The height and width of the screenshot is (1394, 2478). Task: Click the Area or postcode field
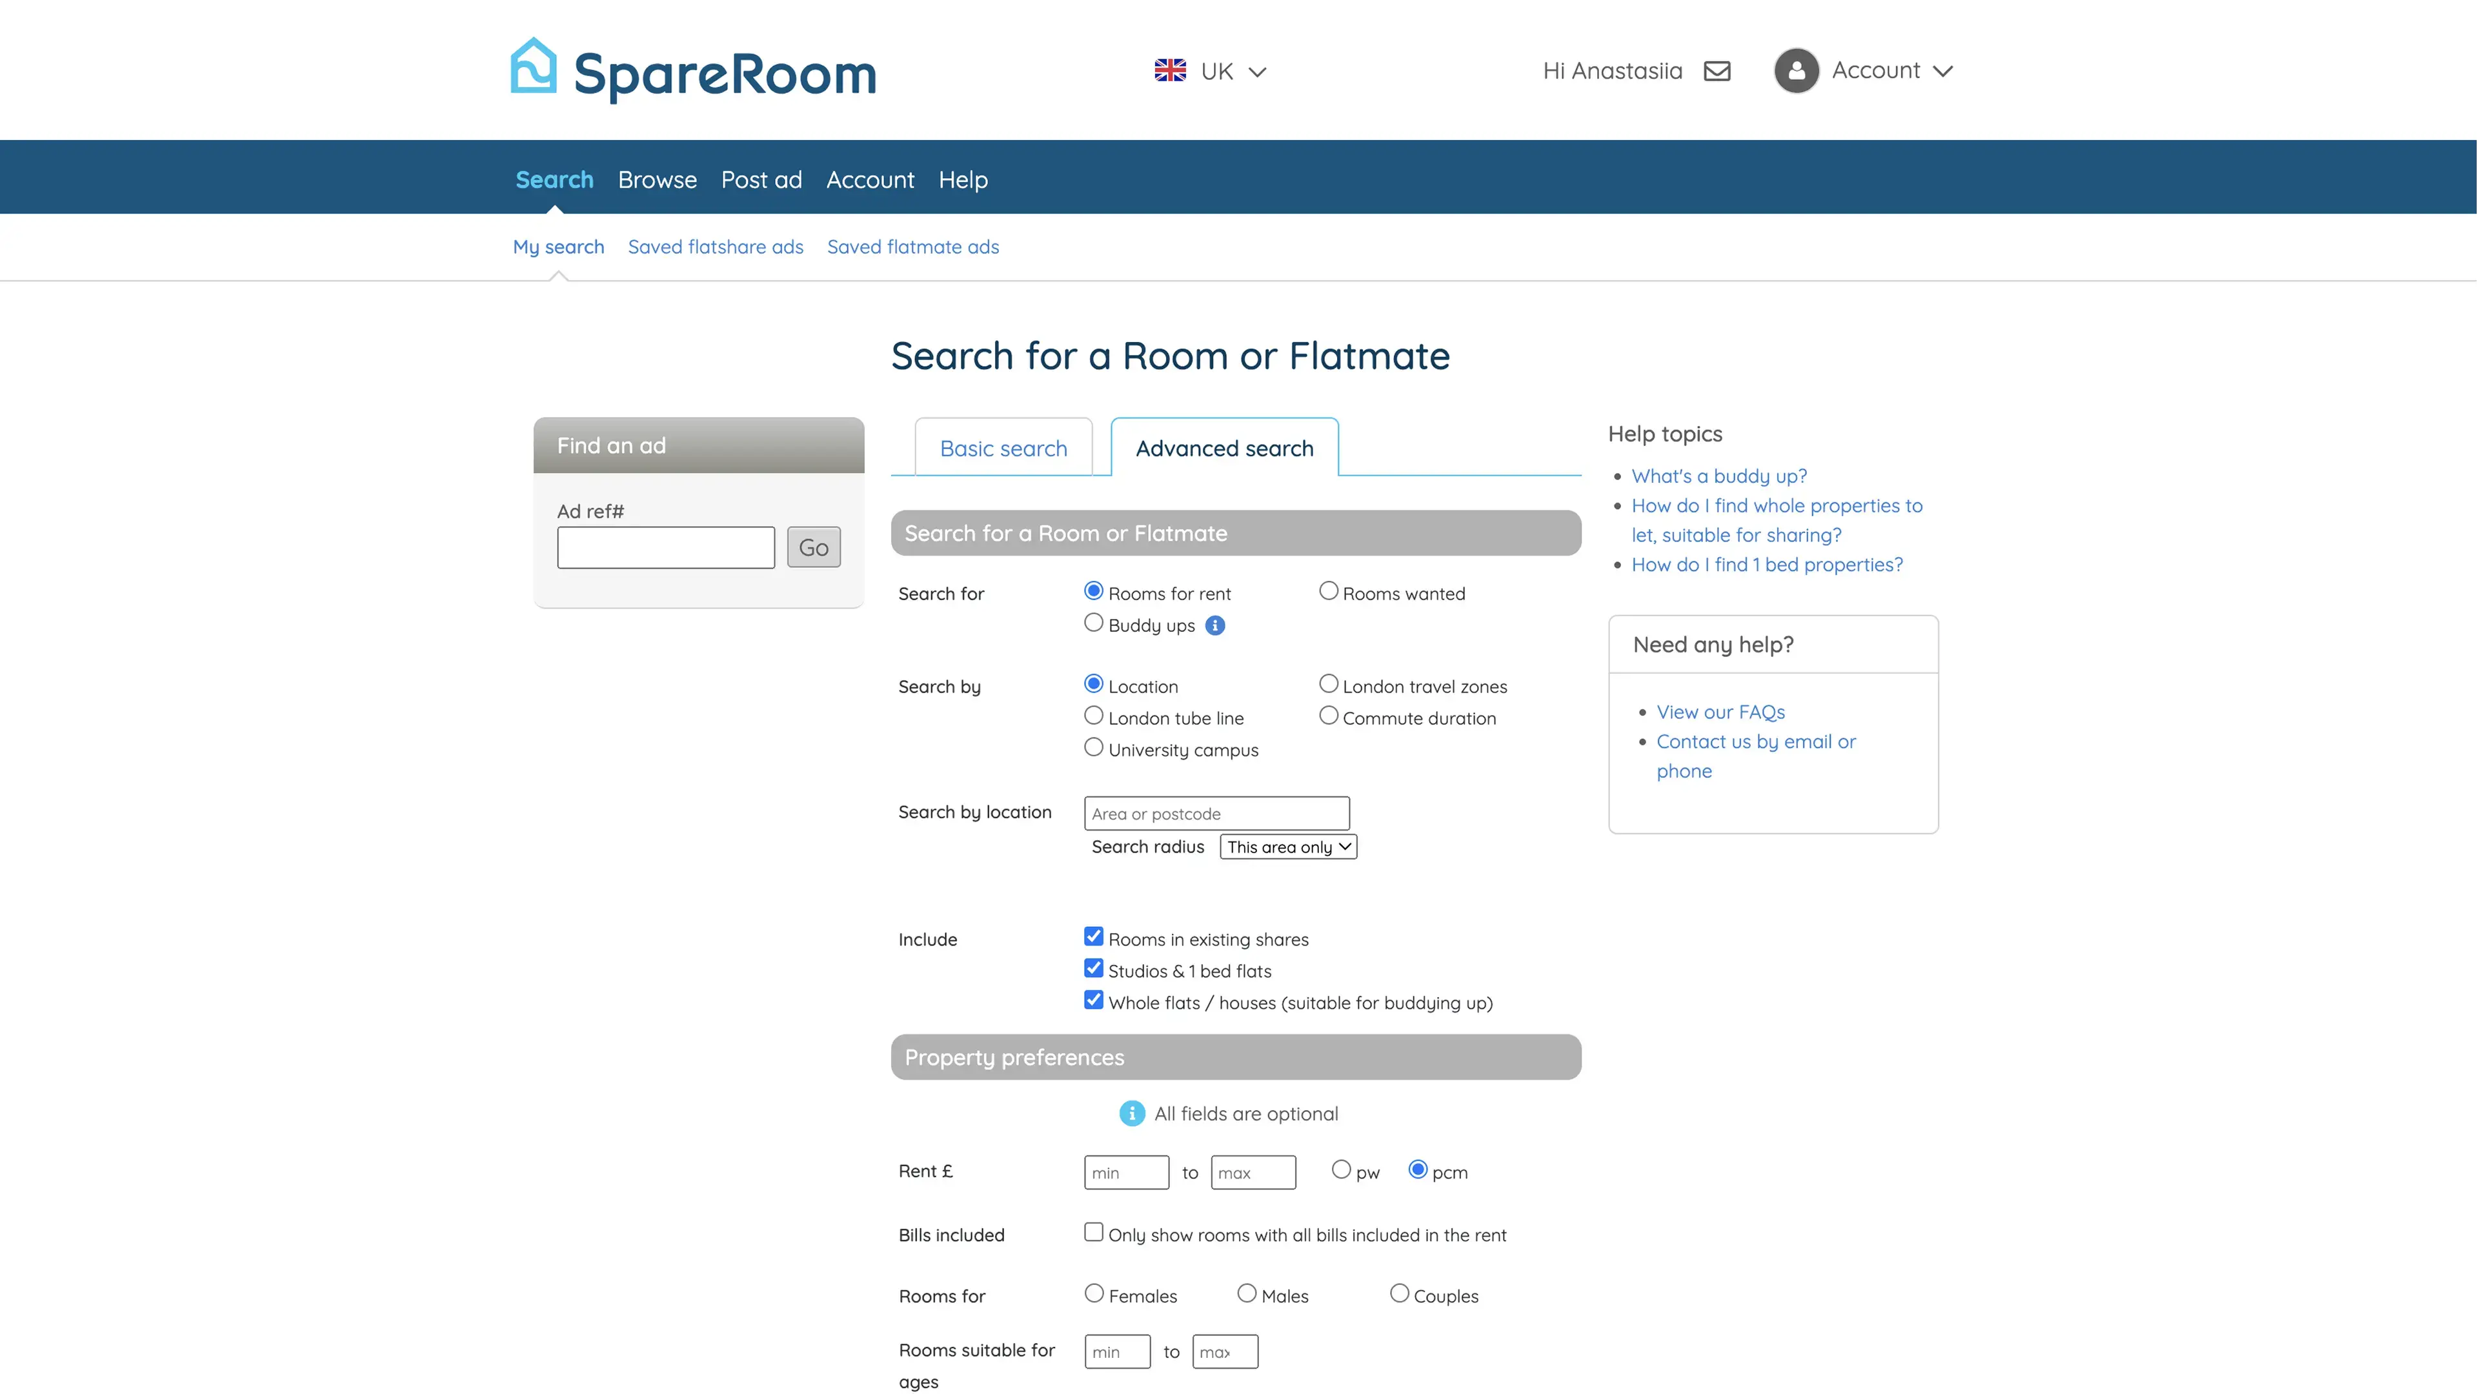pyautogui.click(x=1216, y=814)
